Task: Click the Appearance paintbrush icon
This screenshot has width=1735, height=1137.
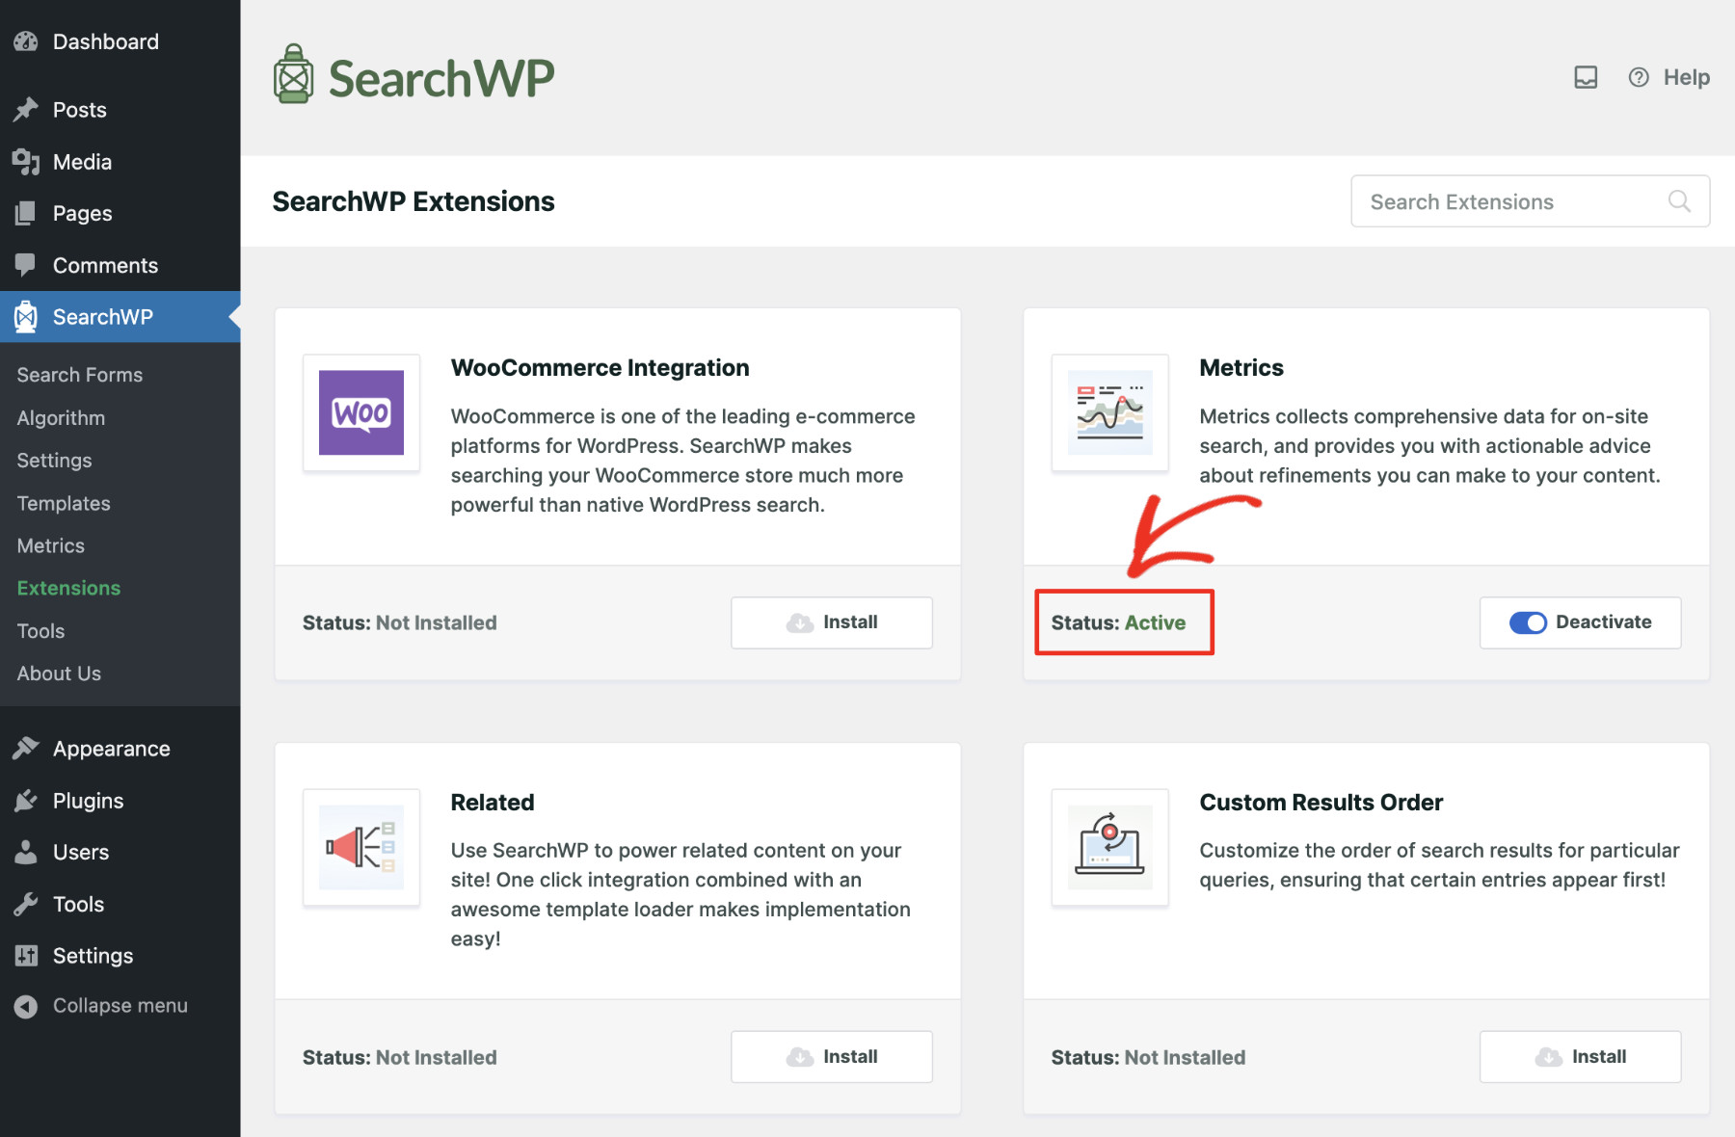Action: click(26, 749)
